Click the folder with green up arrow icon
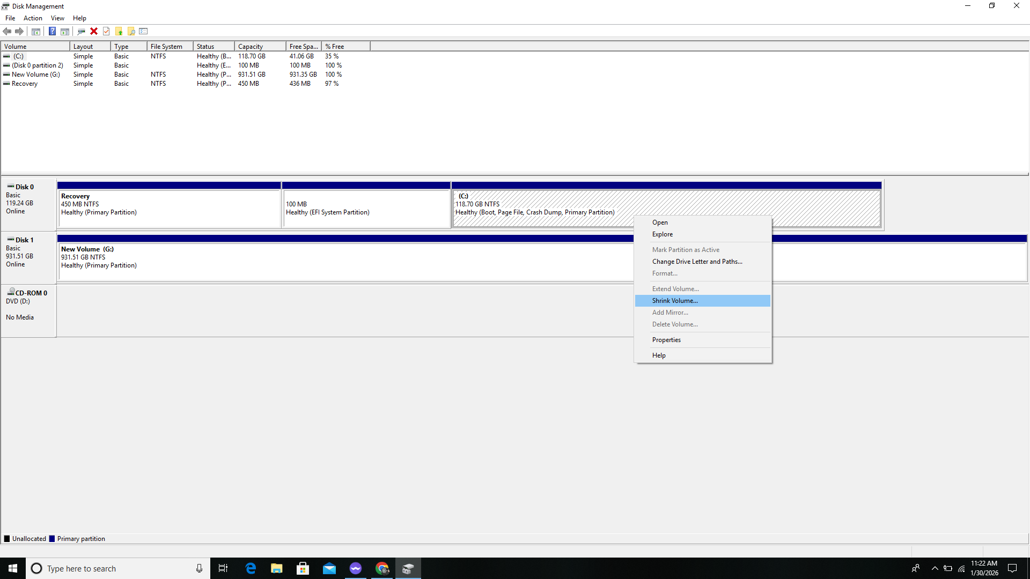The width and height of the screenshot is (1030, 579). pyautogui.click(x=119, y=31)
